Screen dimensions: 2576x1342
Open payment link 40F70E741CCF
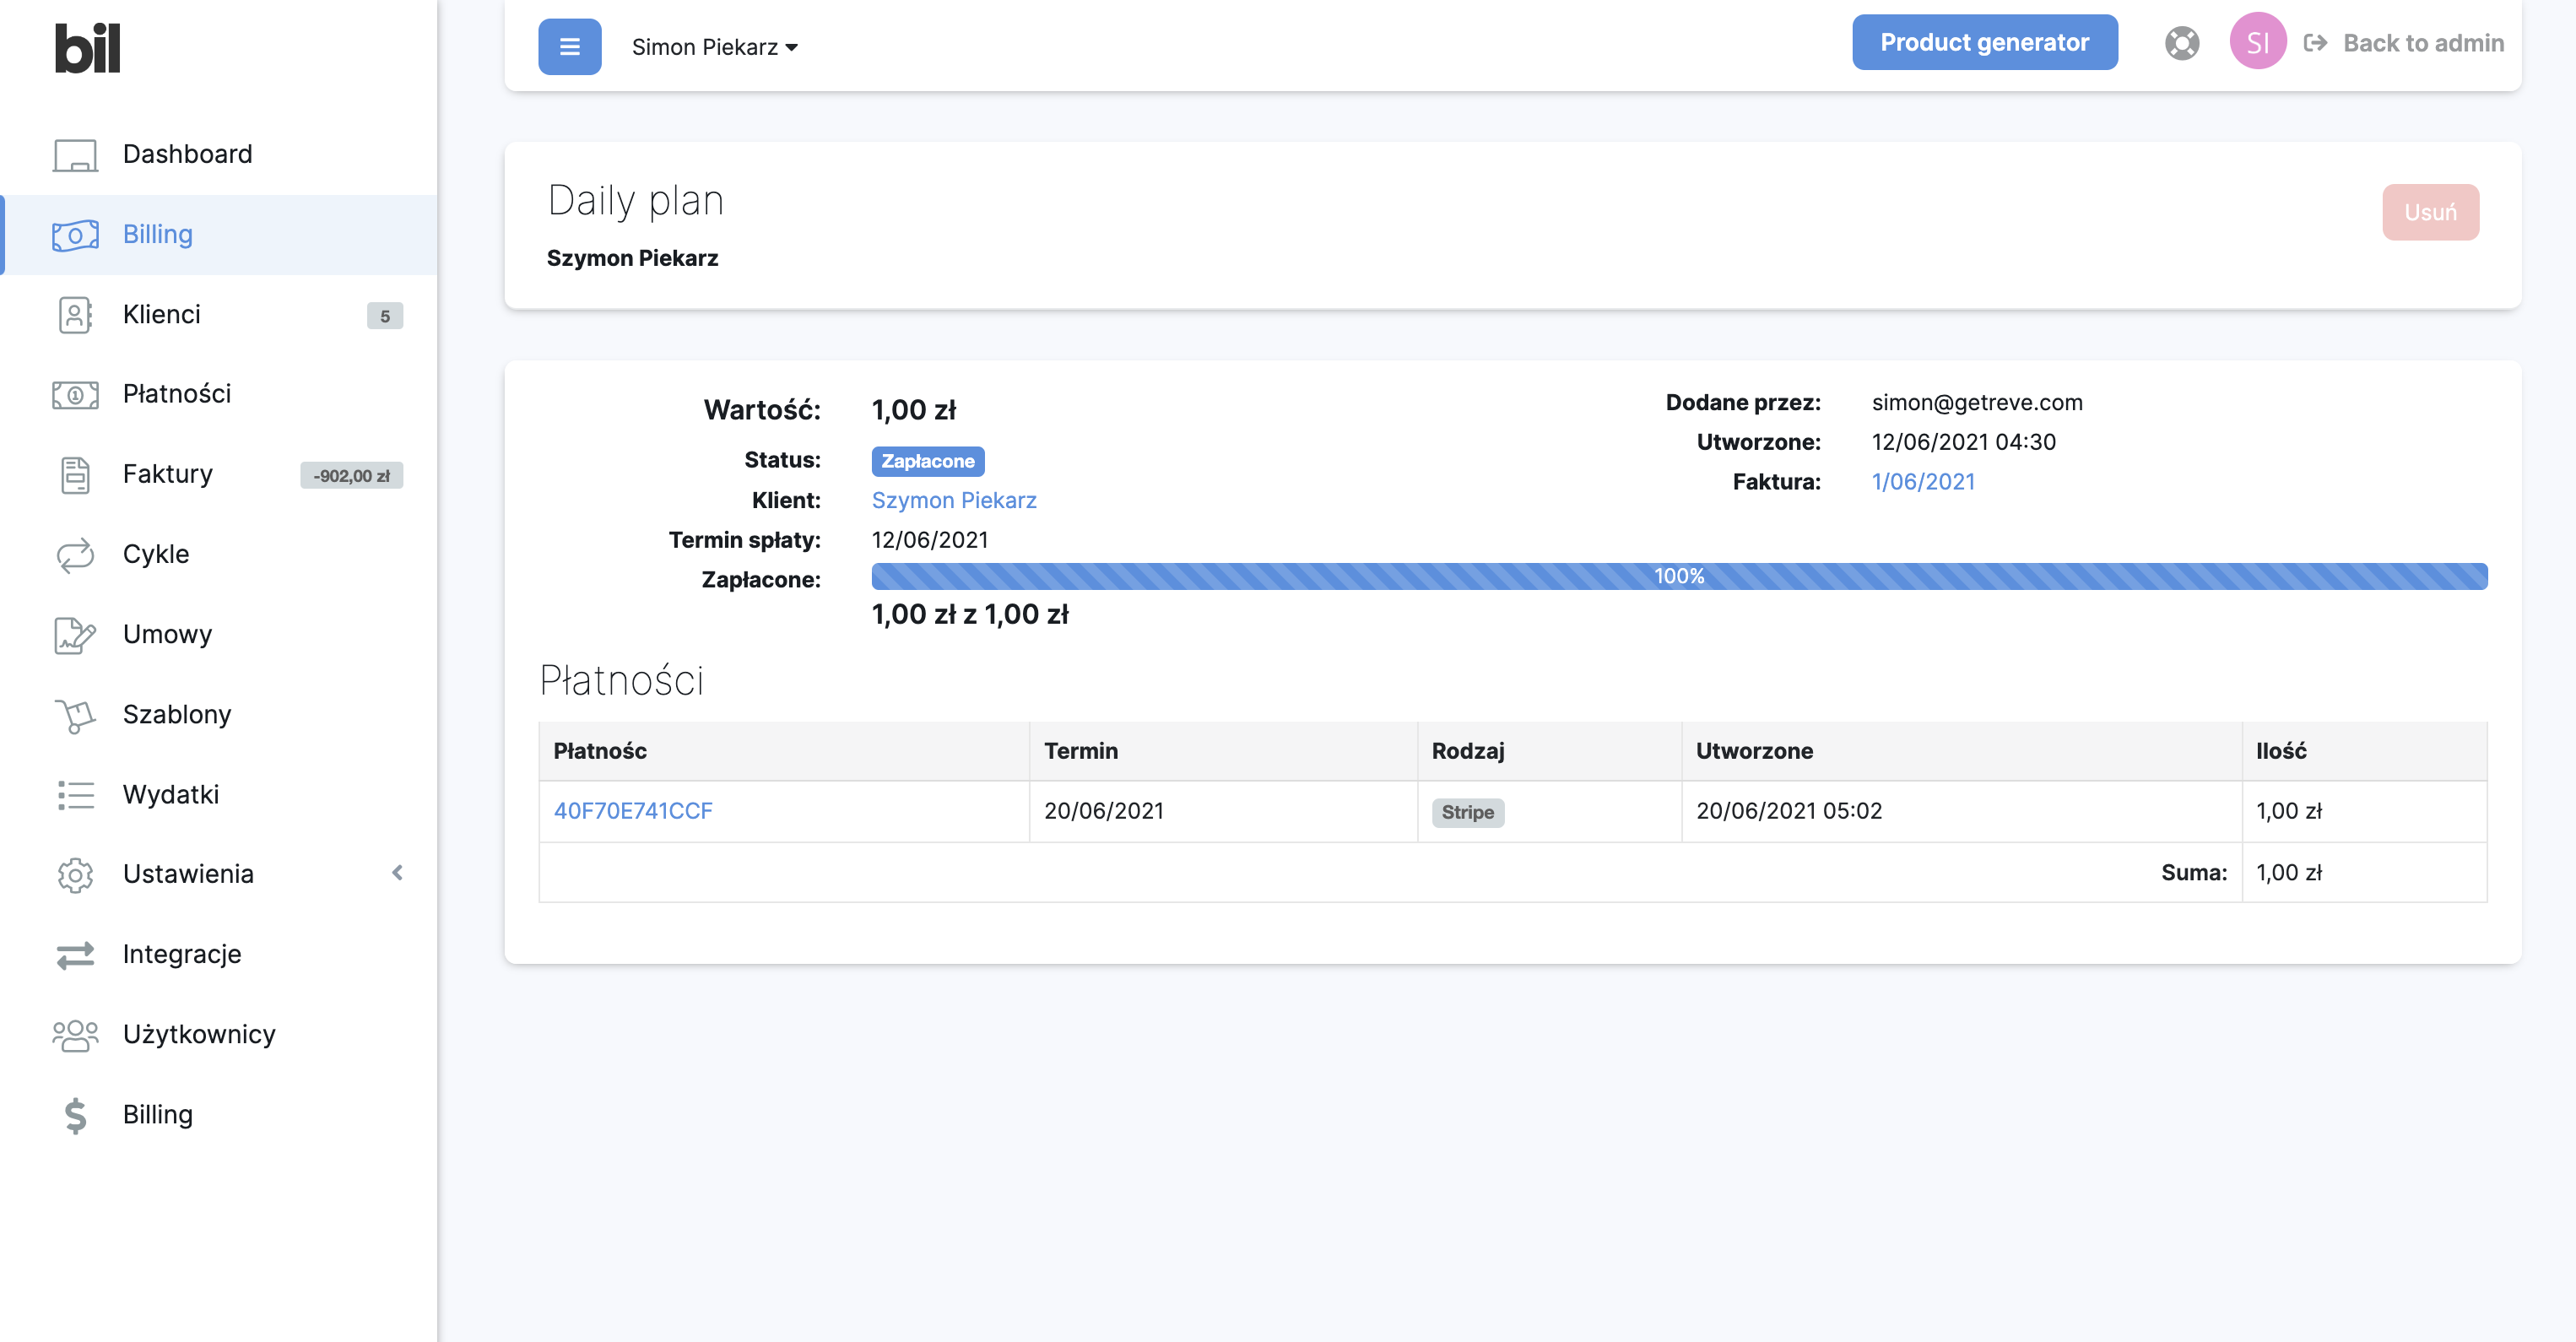point(633,811)
